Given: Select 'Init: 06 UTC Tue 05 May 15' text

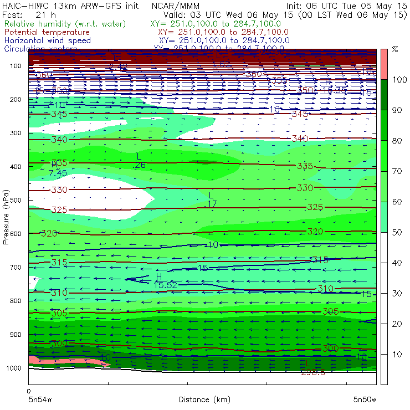Looking at the screenshot, I should 346,6.
